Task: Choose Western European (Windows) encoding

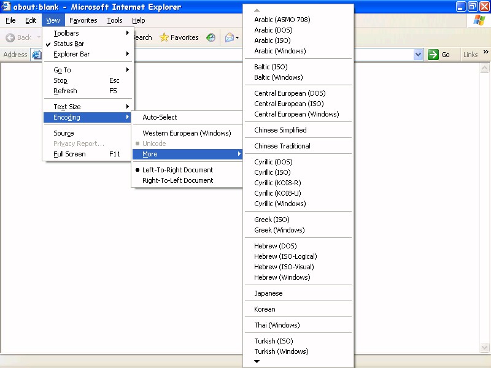Action: [x=187, y=133]
